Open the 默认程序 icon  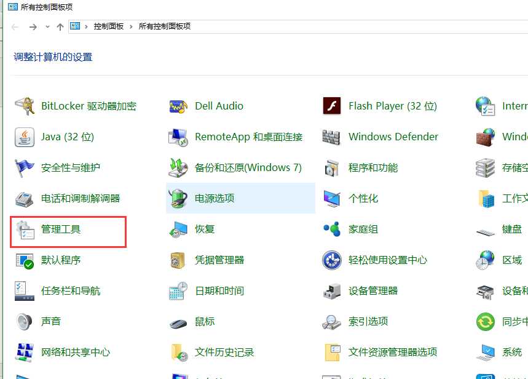pyautogui.click(x=25, y=261)
